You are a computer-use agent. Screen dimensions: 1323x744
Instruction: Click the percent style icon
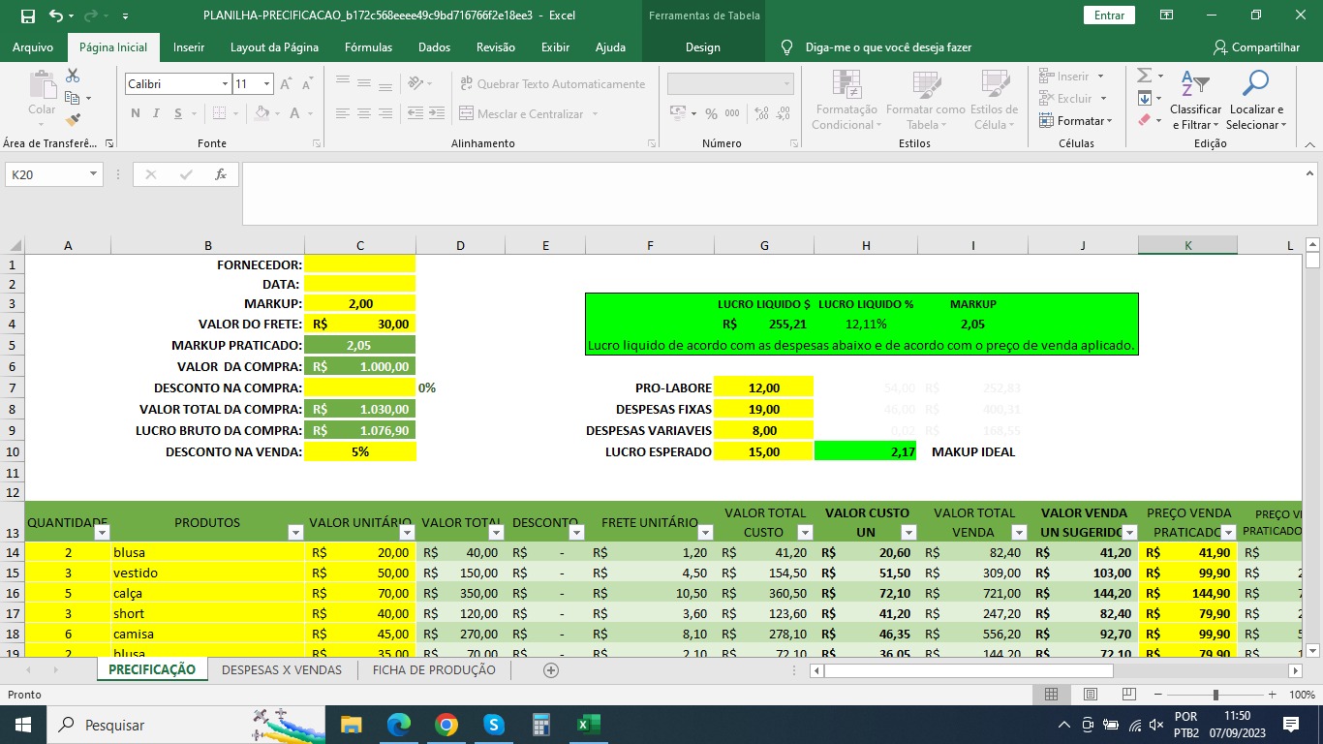(x=711, y=113)
